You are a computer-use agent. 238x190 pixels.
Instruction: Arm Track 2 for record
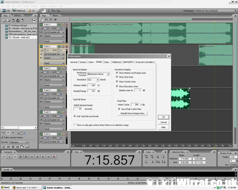(x=67, y=46)
